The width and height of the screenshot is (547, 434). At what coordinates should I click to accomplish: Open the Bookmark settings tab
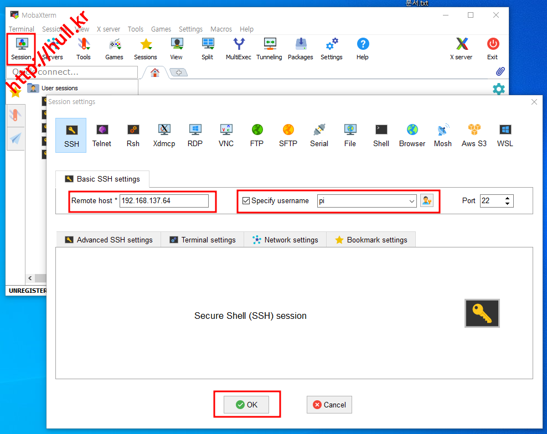pyautogui.click(x=371, y=240)
